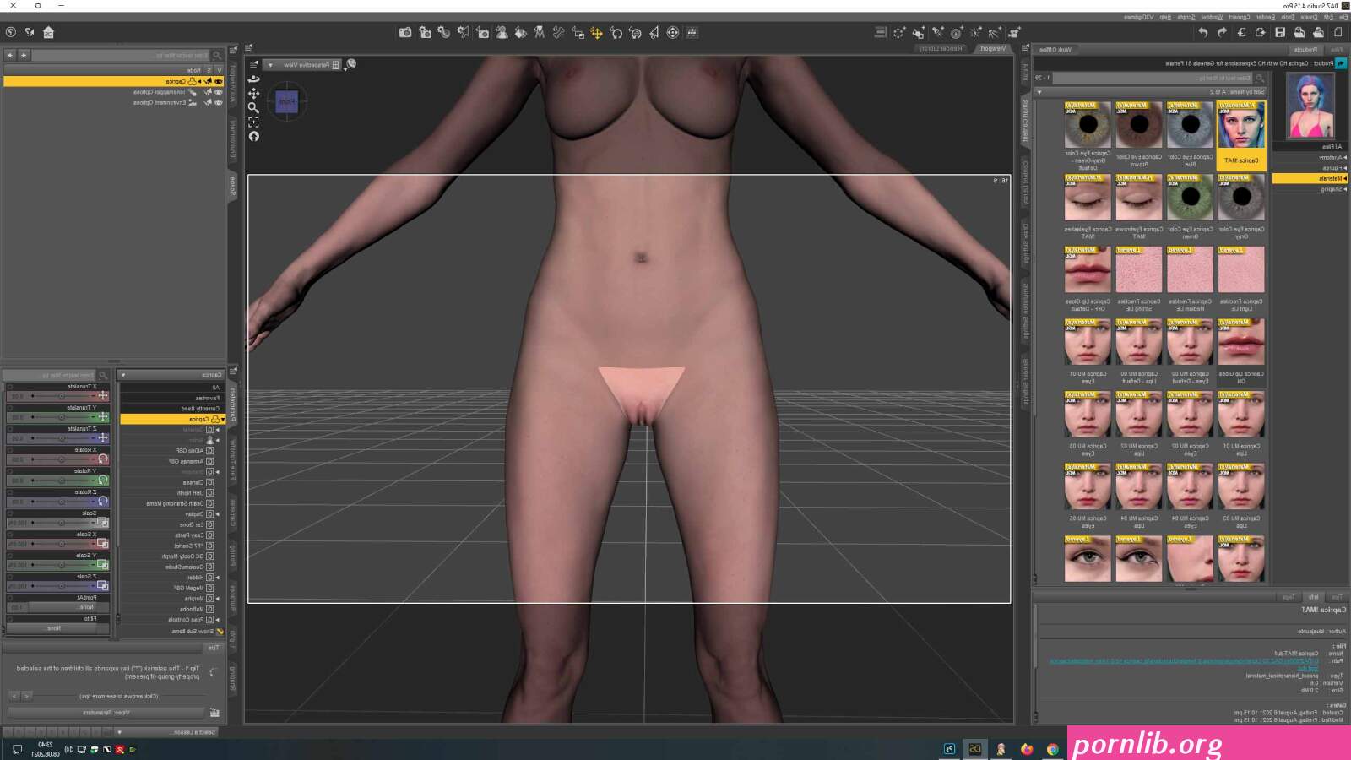Toggle visibility eye for Environment Options

(219, 102)
